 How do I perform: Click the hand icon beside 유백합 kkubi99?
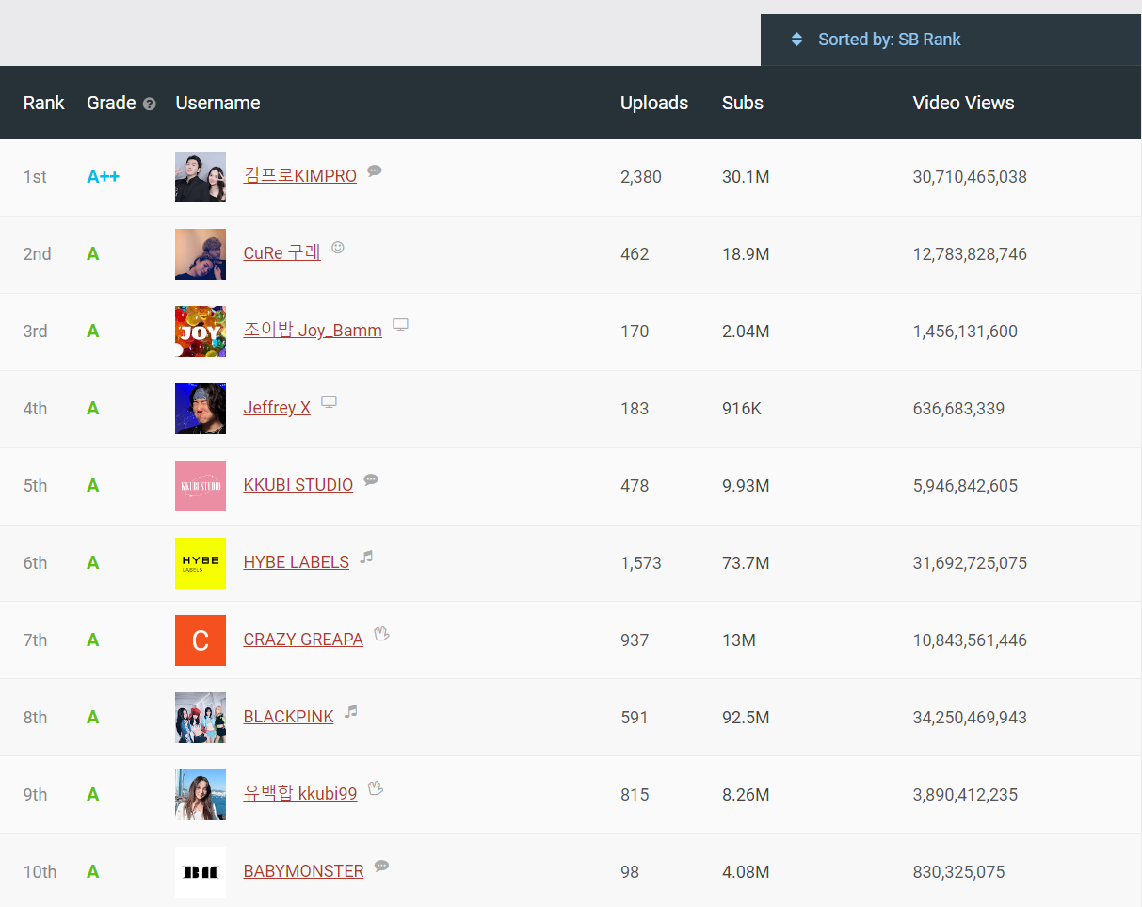click(376, 788)
